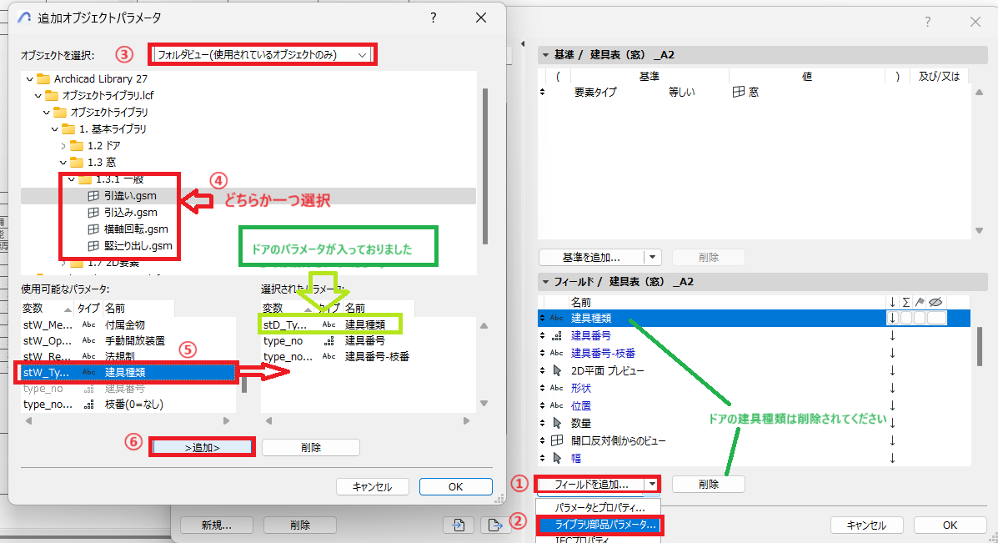
Task: Click キャンセル in the parameter dialog
Action: (x=373, y=486)
